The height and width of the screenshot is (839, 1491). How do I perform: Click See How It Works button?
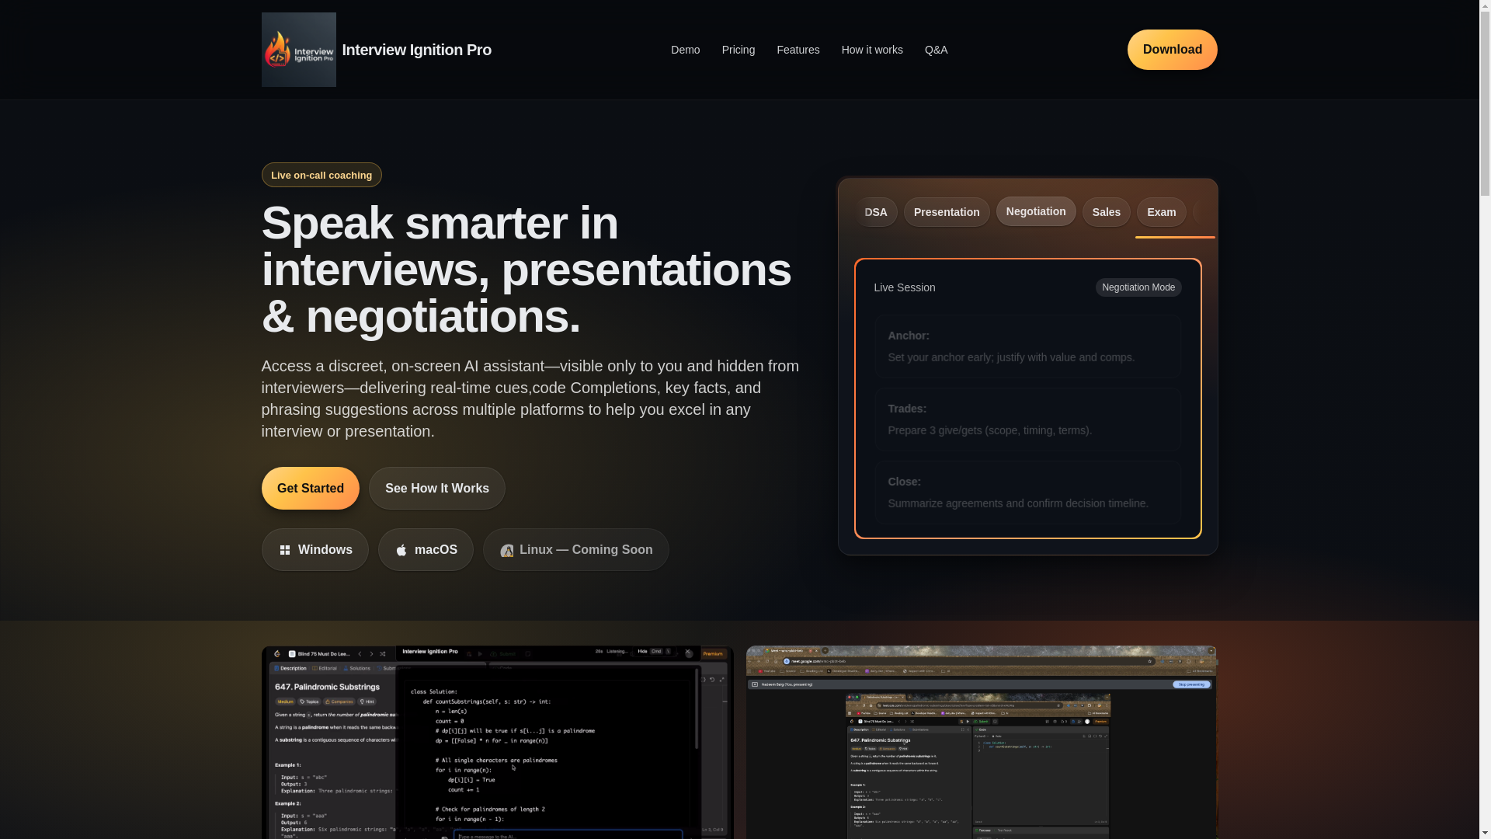point(437,488)
